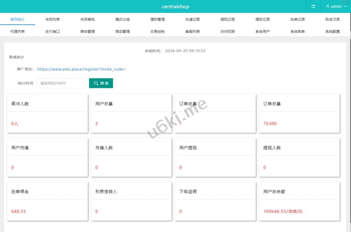Switch to 提现记录 tab

(228, 20)
